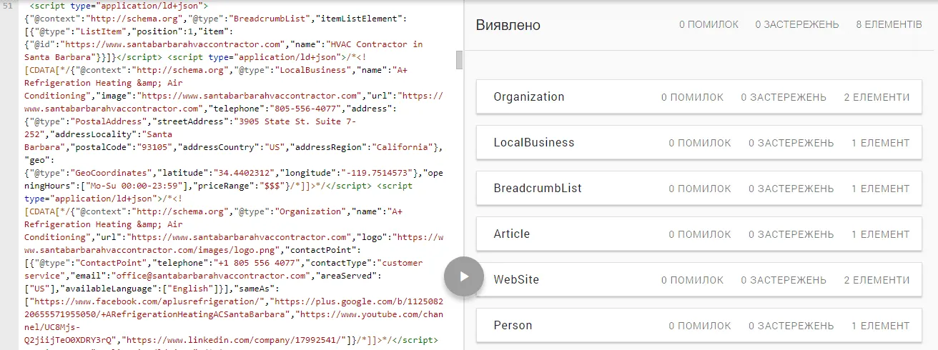Click '2 ЕЛЕМЕНТИ' in the Organization row
The image size is (938, 350).
(877, 97)
